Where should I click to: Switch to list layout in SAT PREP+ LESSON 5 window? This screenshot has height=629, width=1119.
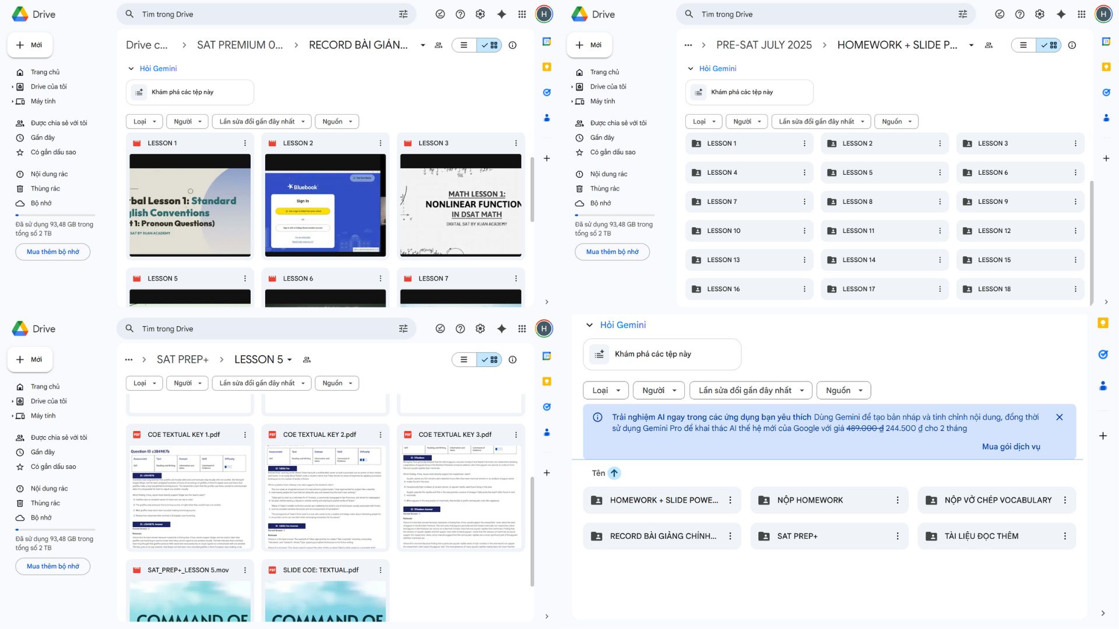point(464,360)
